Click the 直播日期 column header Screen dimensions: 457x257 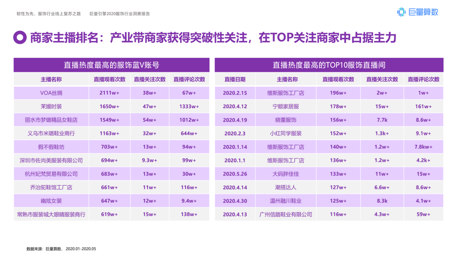(x=235, y=79)
